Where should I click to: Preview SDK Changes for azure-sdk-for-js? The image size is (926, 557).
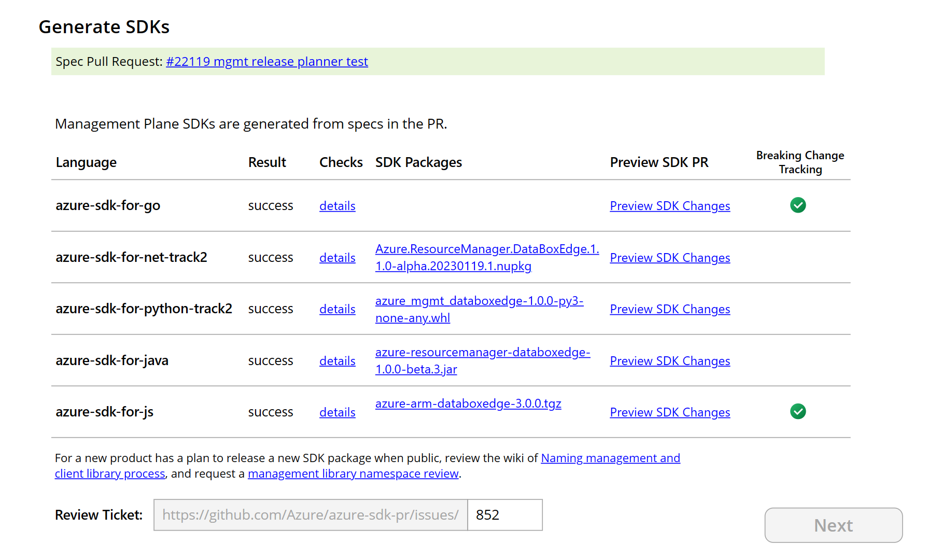coord(669,412)
